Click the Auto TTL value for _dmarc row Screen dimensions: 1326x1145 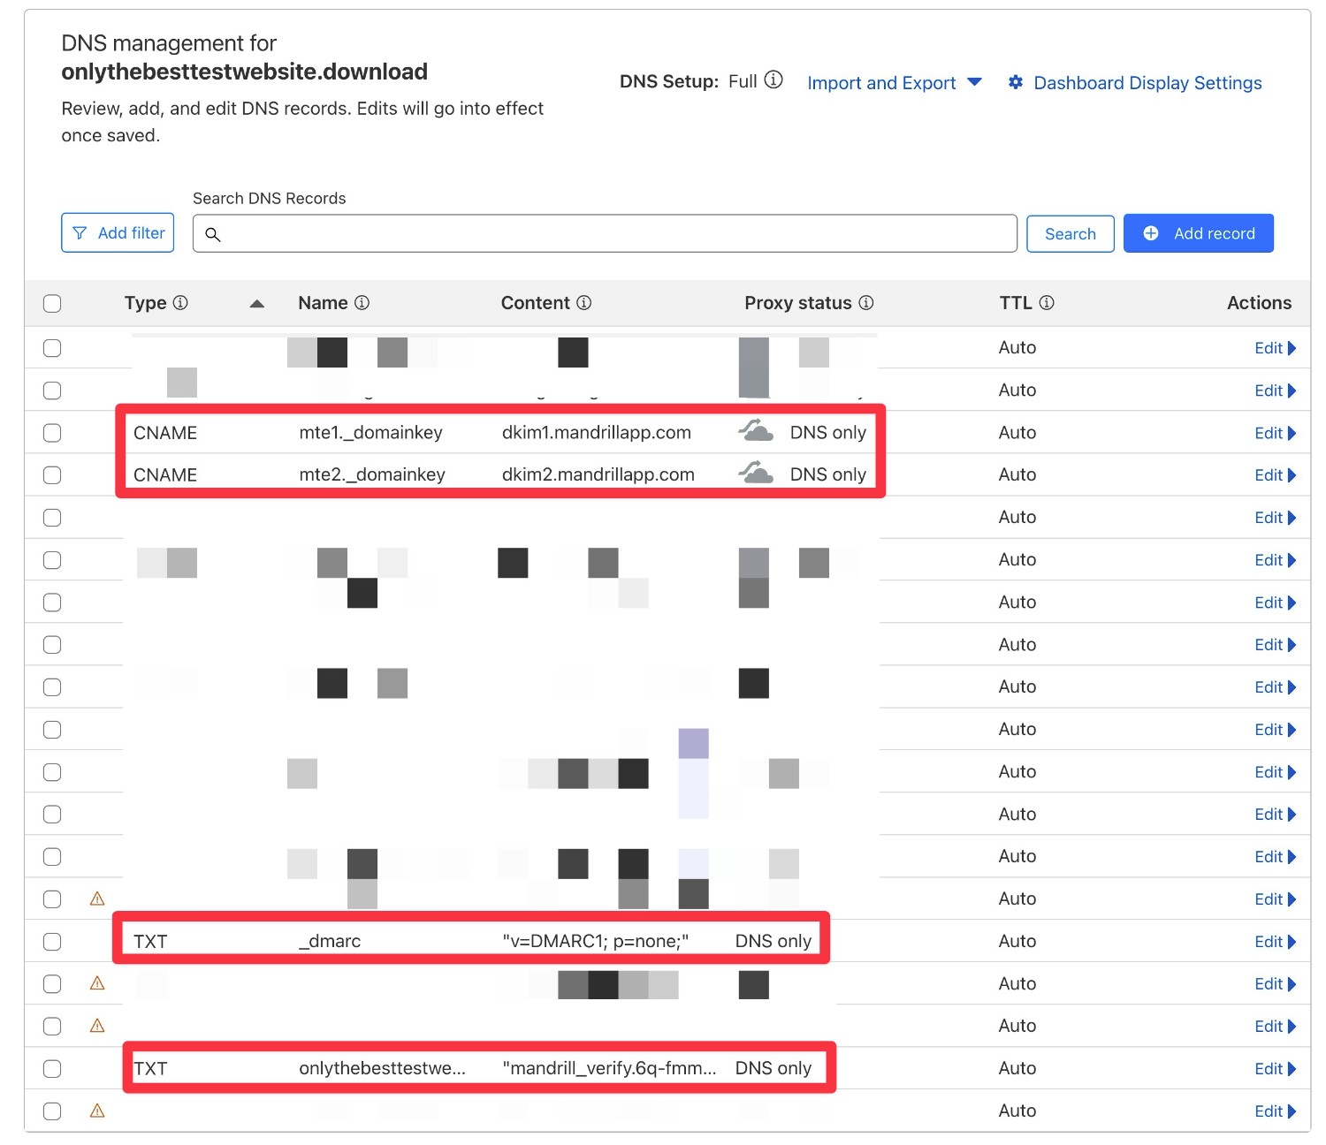tap(1017, 942)
